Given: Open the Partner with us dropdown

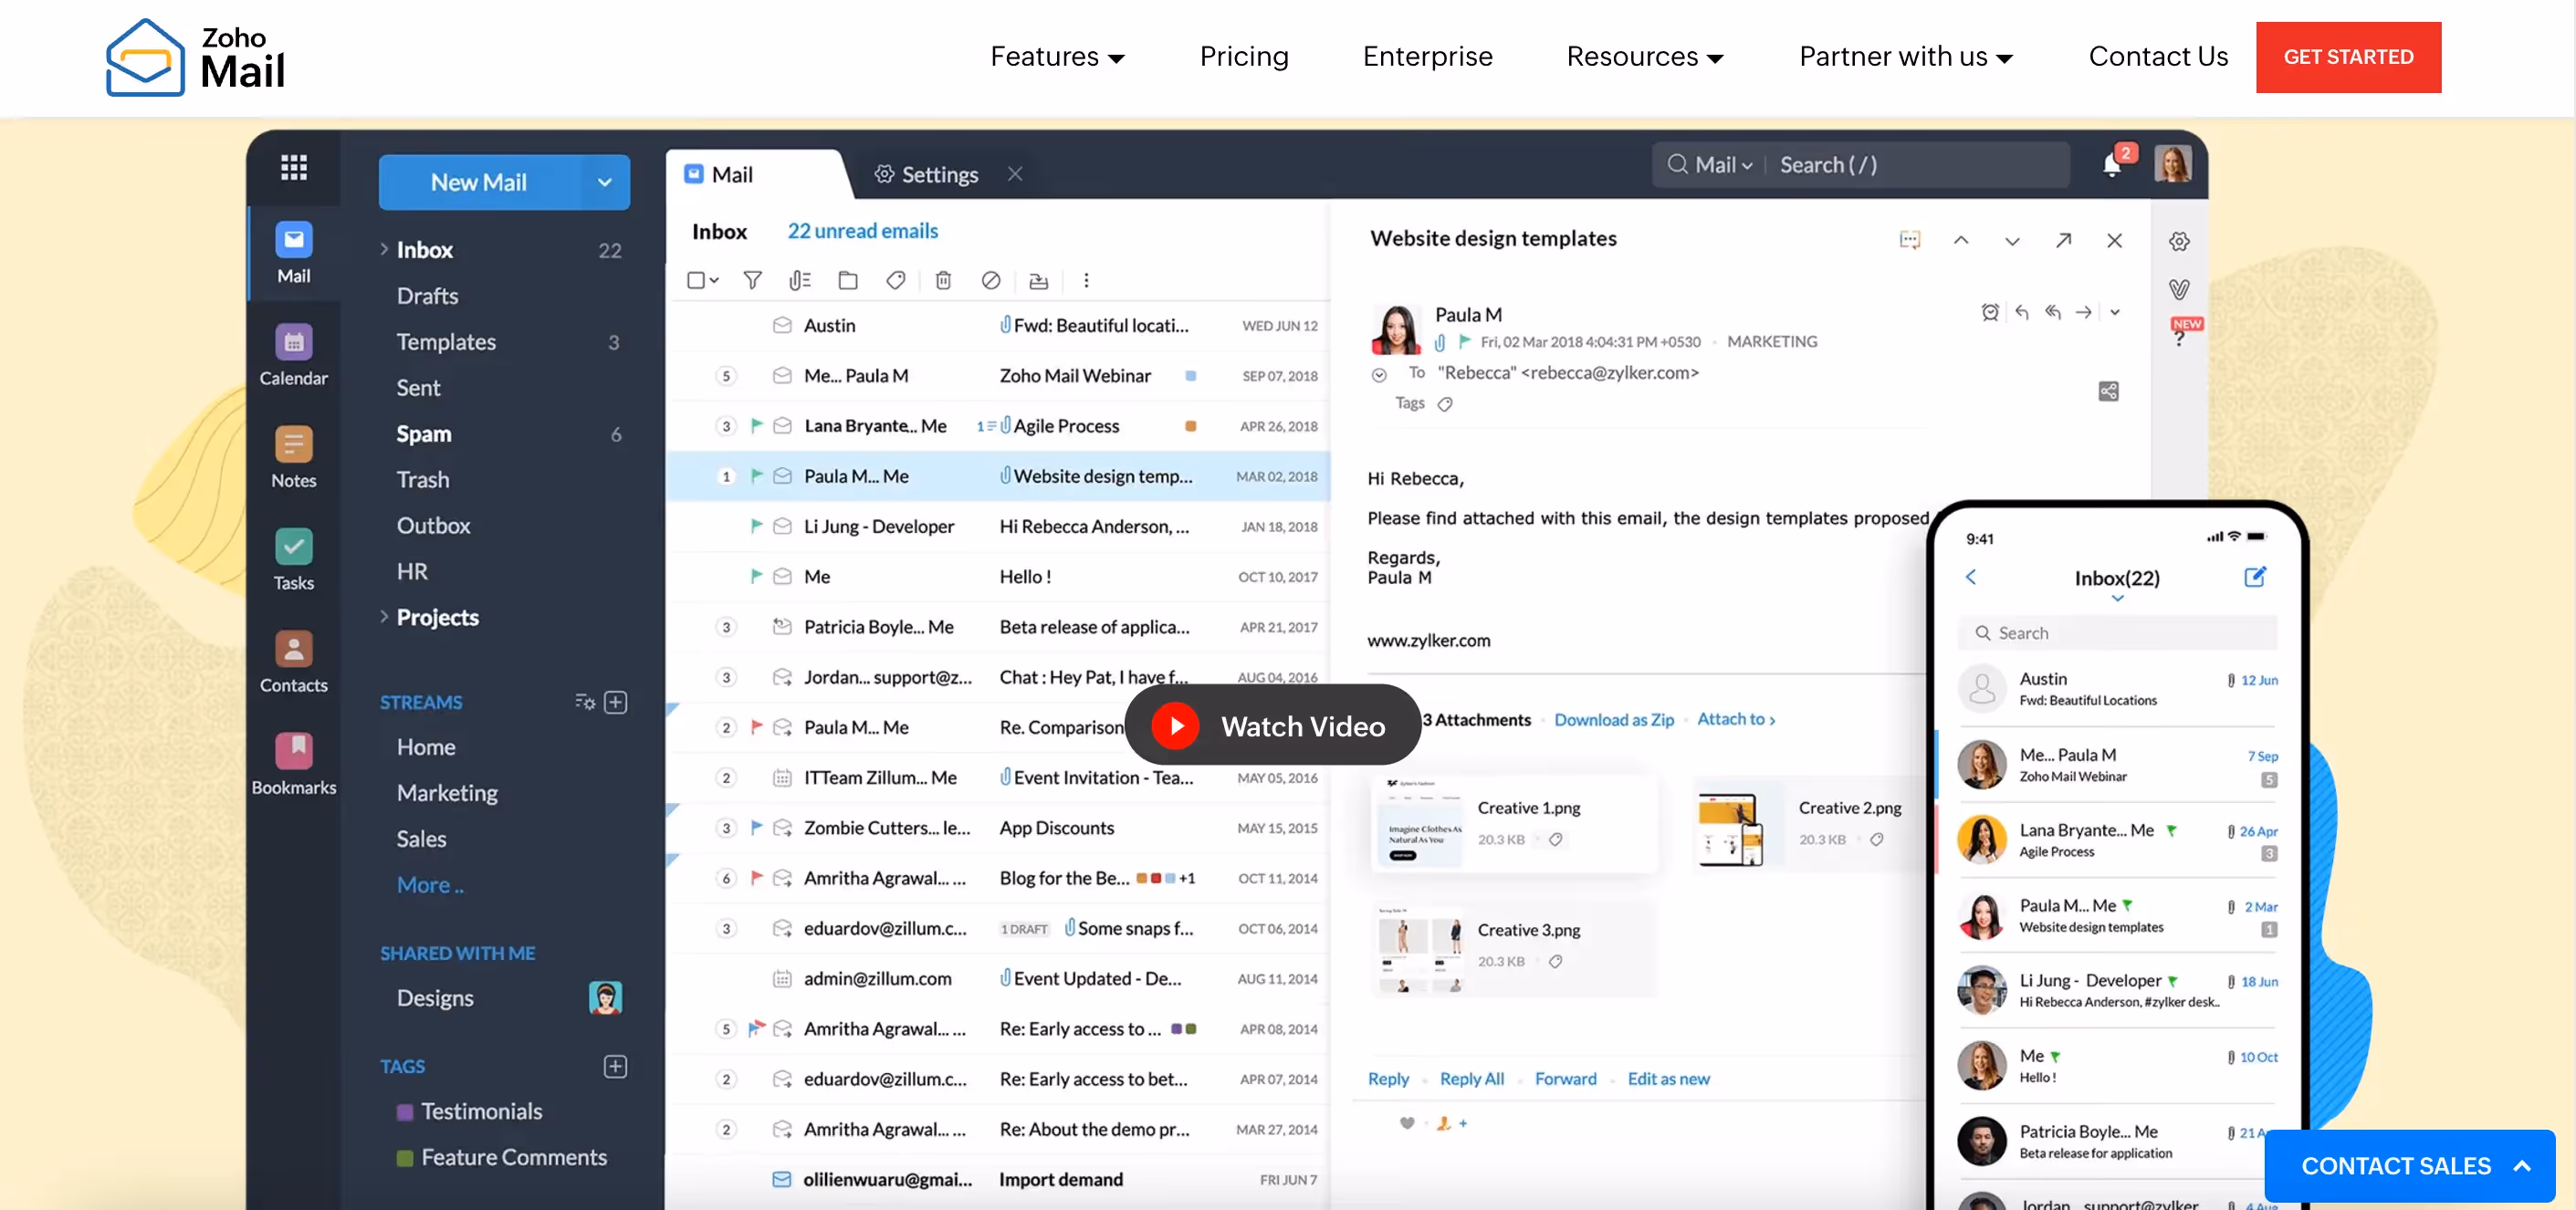Looking at the screenshot, I should (x=1905, y=57).
